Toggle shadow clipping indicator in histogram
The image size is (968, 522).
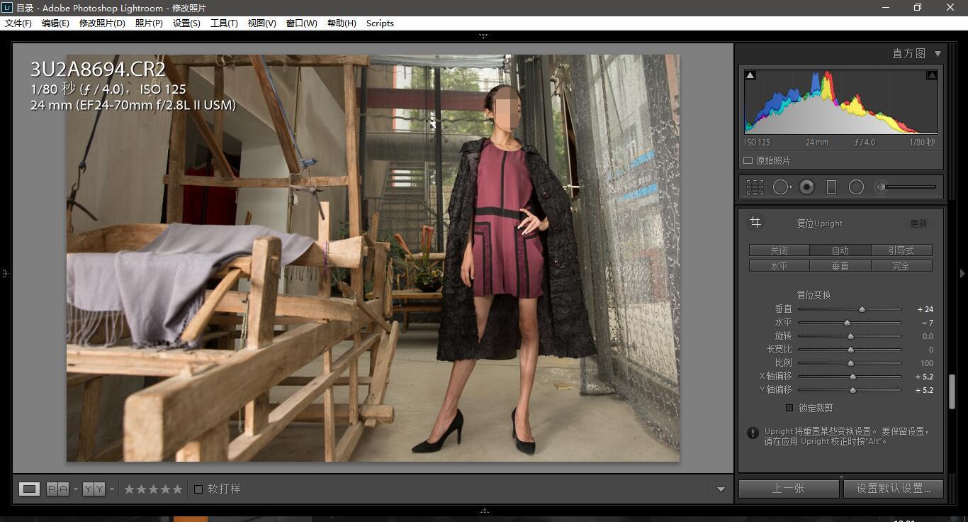click(x=750, y=75)
